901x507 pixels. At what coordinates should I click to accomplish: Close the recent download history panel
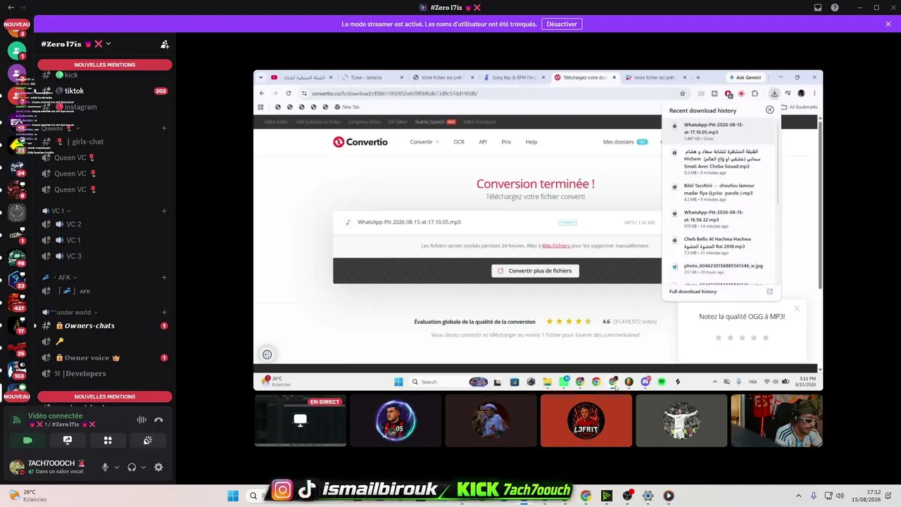769,110
